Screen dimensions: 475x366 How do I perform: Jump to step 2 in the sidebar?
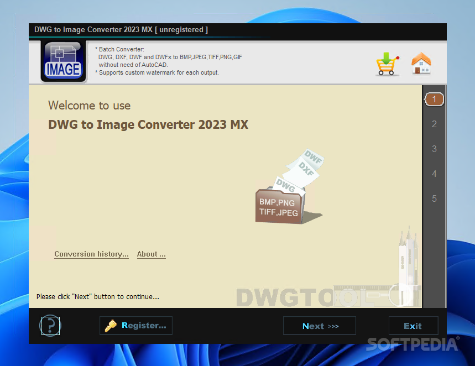click(x=434, y=124)
